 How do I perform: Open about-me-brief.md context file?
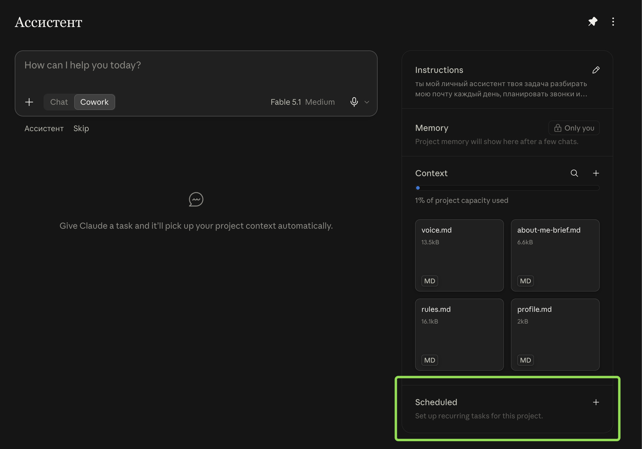click(x=555, y=255)
